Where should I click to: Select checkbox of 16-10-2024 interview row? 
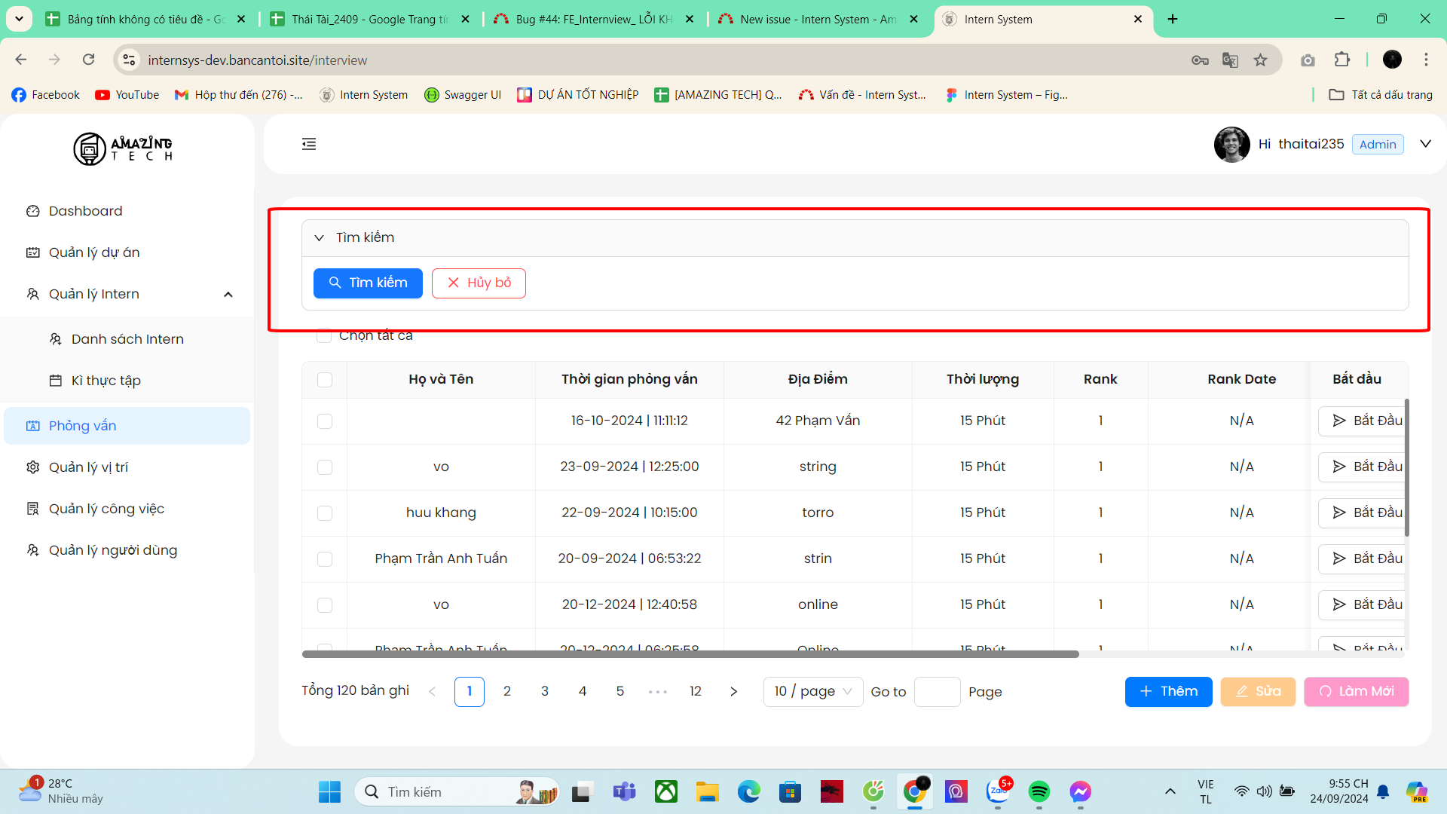click(325, 421)
